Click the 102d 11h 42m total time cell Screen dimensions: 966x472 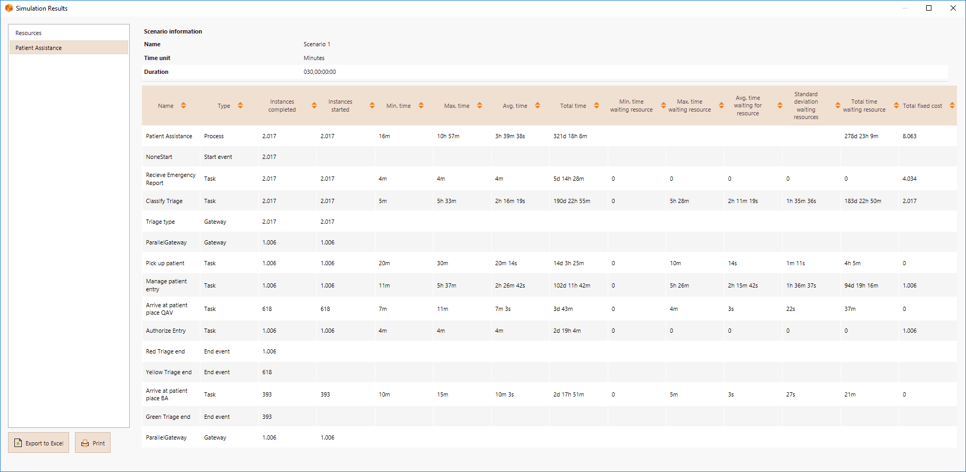(x=572, y=285)
